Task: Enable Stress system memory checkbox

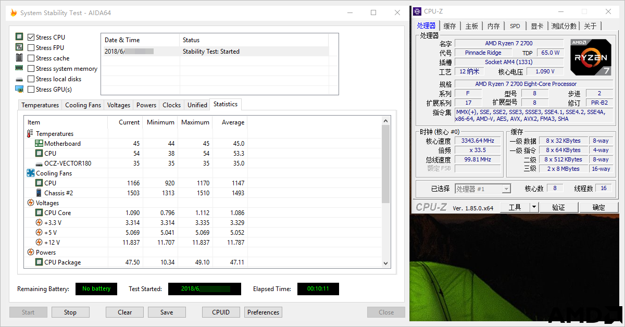Action: pos(31,68)
